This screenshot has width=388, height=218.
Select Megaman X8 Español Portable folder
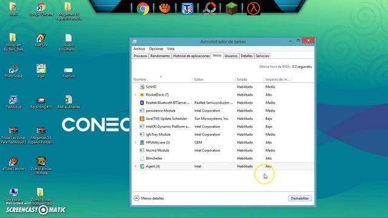69,12
